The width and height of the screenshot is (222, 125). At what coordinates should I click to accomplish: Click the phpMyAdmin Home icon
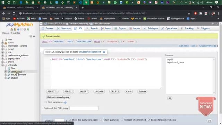point(11,29)
